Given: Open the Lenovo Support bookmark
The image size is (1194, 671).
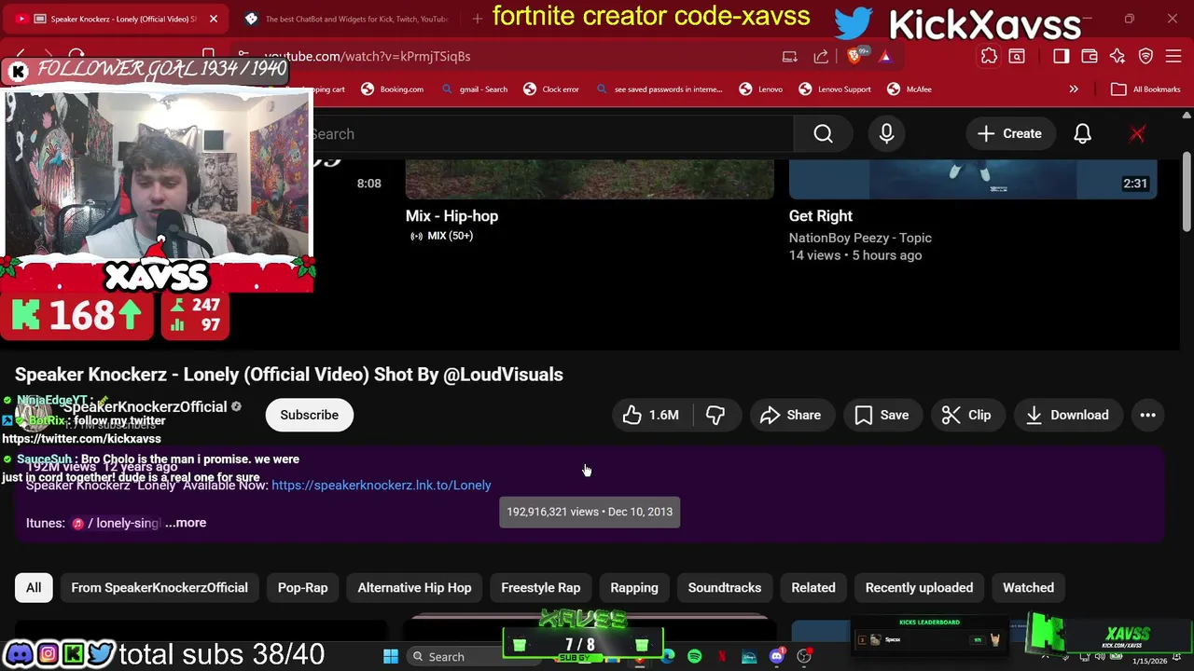Looking at the screenshot, I should click(835, 89).
